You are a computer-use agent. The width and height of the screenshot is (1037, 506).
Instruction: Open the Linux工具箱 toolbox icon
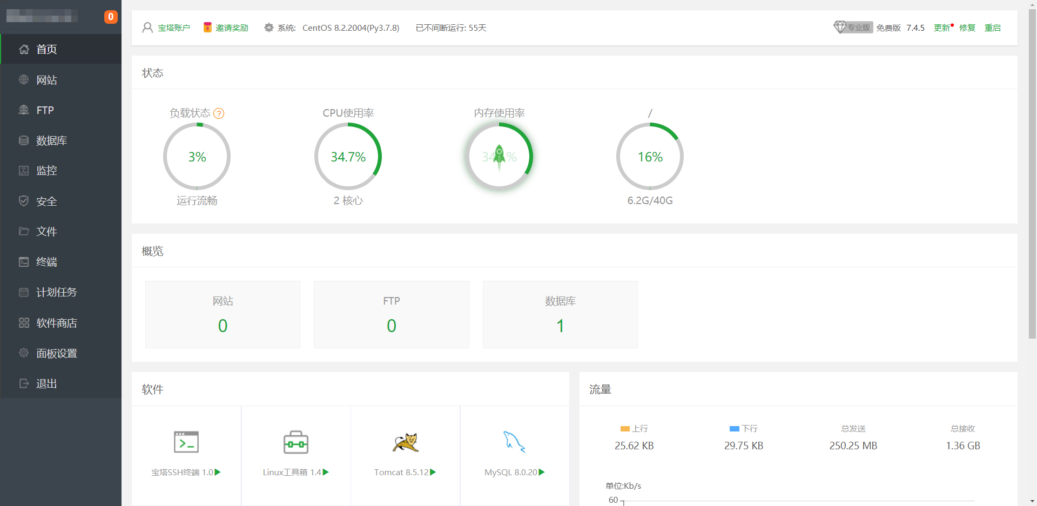coord(296,442)
